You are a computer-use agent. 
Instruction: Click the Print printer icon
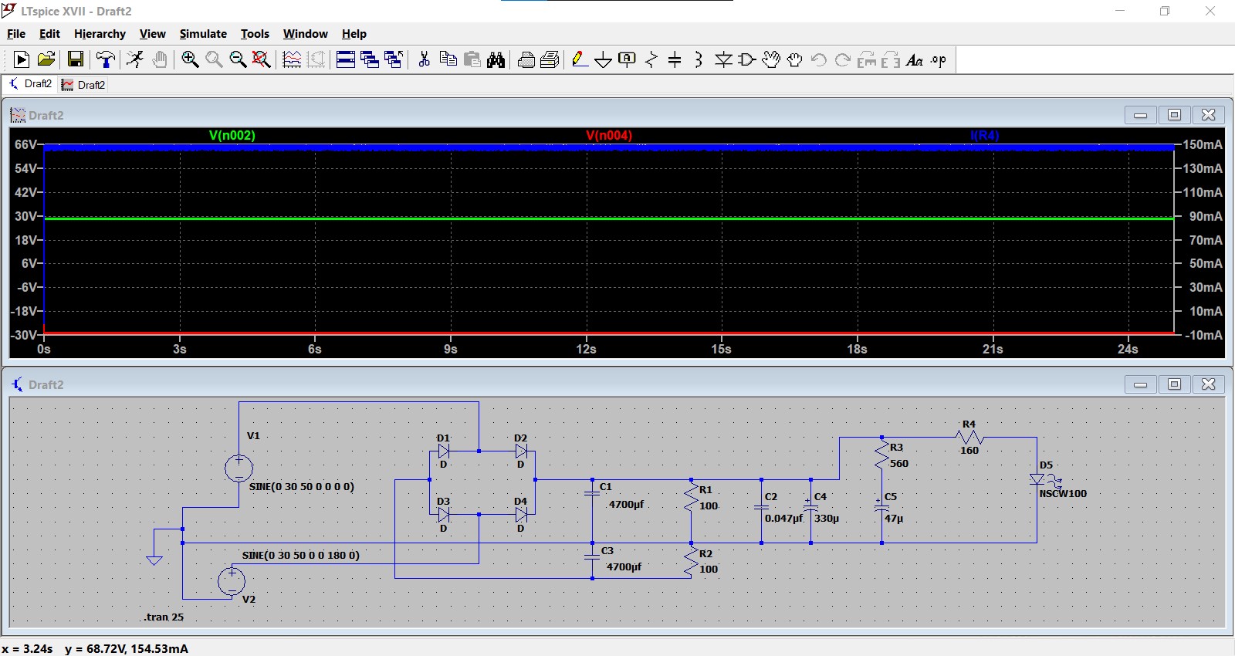526,59
